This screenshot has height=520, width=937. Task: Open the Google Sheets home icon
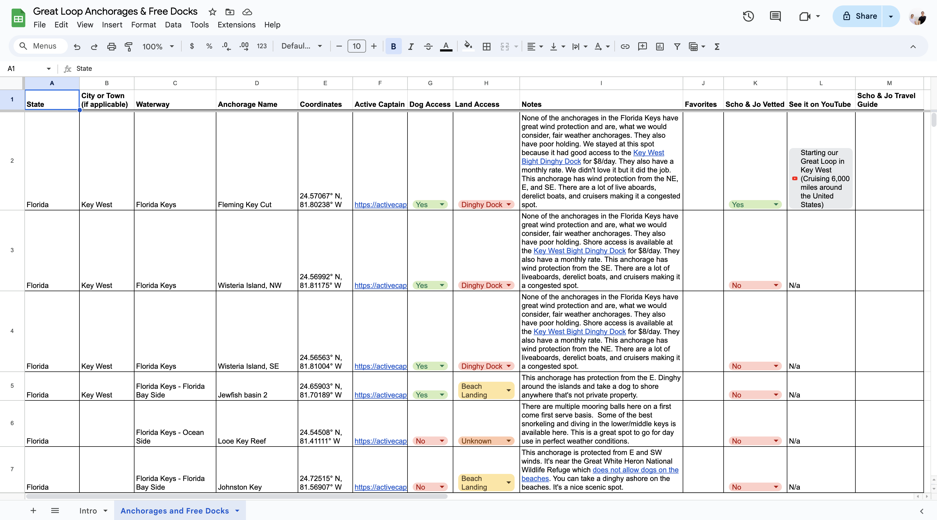pyautogui.click(x=18, y=18)
